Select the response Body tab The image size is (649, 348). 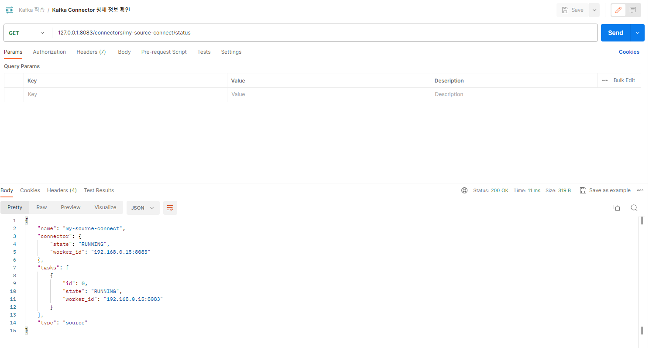7,190
